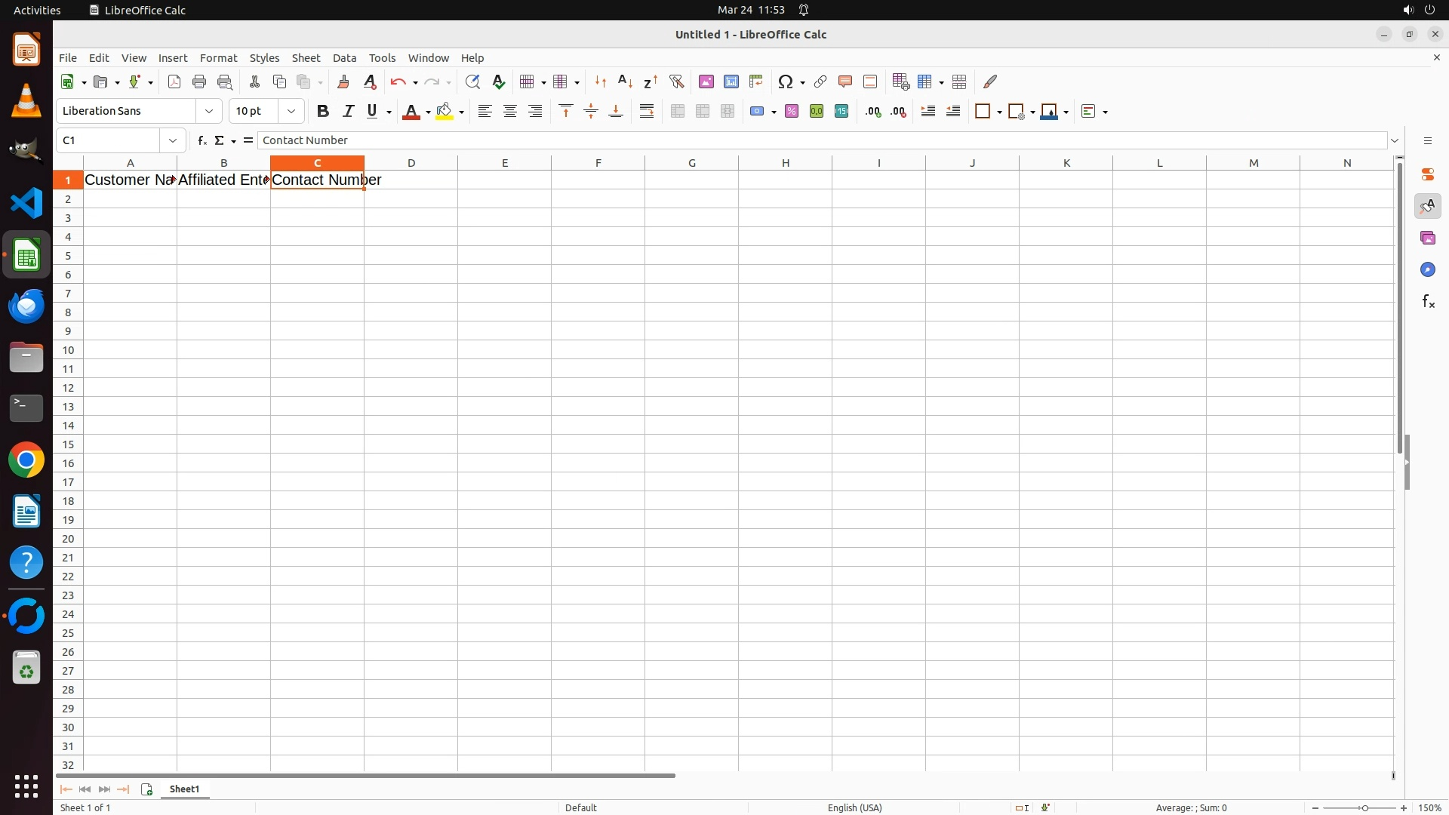This screenshot has height=815, width=1449.
Task: Click the Print Preview toggle icon
Action: [224, 81]
